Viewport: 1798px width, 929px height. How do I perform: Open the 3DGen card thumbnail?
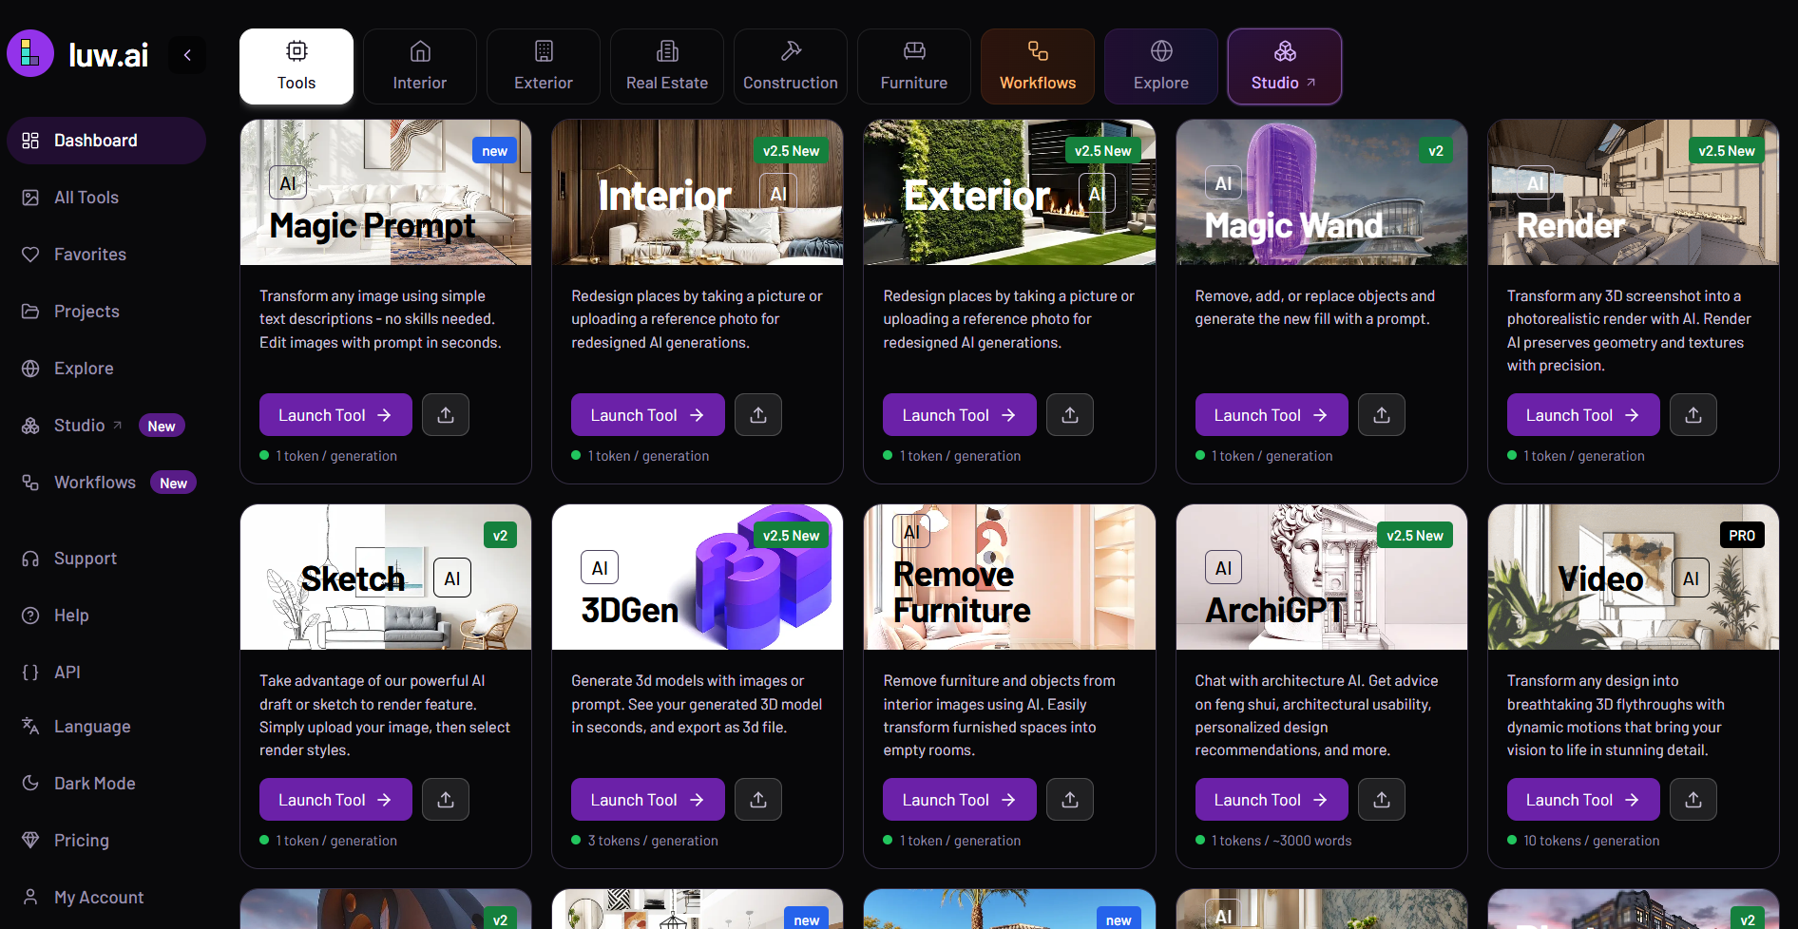click(698, 577)
